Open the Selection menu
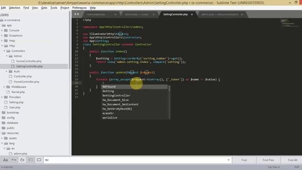This screenshot has height=170, width=302. click(15, 8)
